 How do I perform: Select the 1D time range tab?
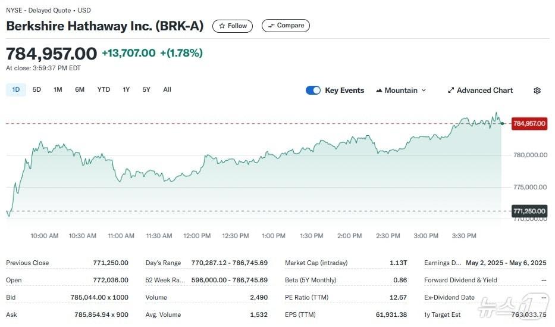point(16,90)
